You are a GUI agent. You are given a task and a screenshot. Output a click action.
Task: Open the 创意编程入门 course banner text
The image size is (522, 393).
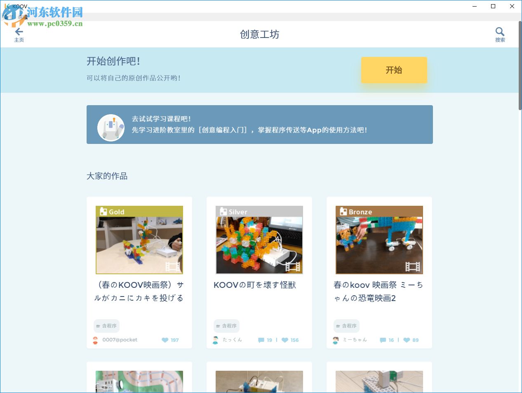click(x=249, y=130)
